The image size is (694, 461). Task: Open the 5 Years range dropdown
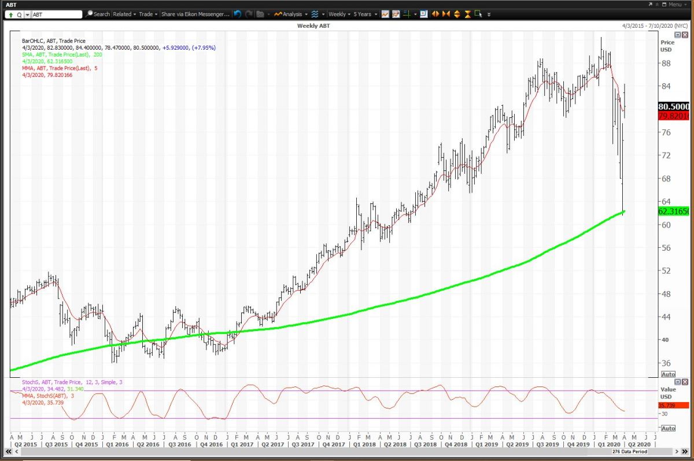click(365, 14)
